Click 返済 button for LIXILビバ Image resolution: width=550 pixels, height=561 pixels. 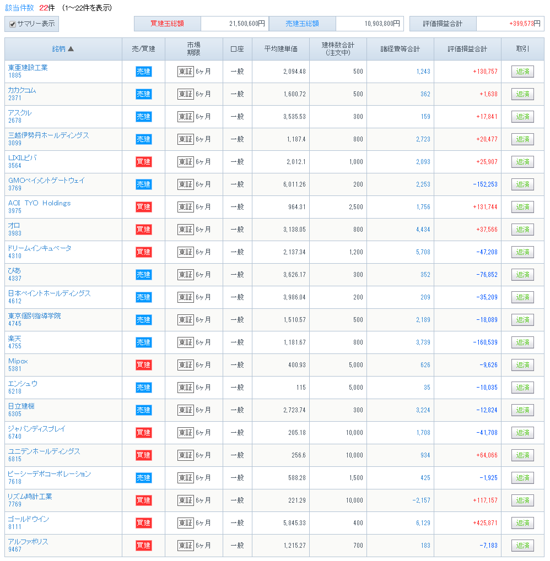click(x=522, y=162)
